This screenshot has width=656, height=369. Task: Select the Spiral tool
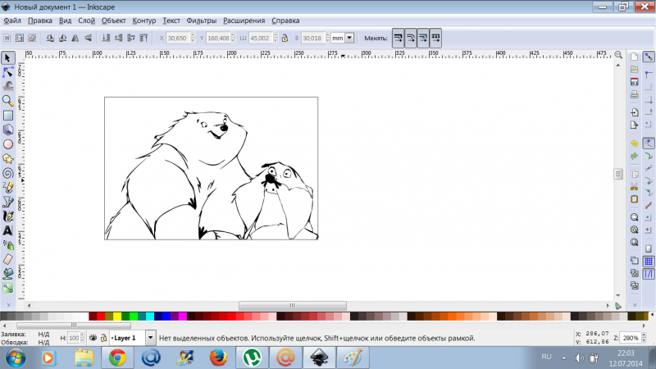(x=8, y=173)
